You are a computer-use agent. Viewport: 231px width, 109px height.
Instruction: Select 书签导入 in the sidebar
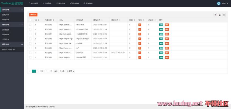(x=6, y=39)
